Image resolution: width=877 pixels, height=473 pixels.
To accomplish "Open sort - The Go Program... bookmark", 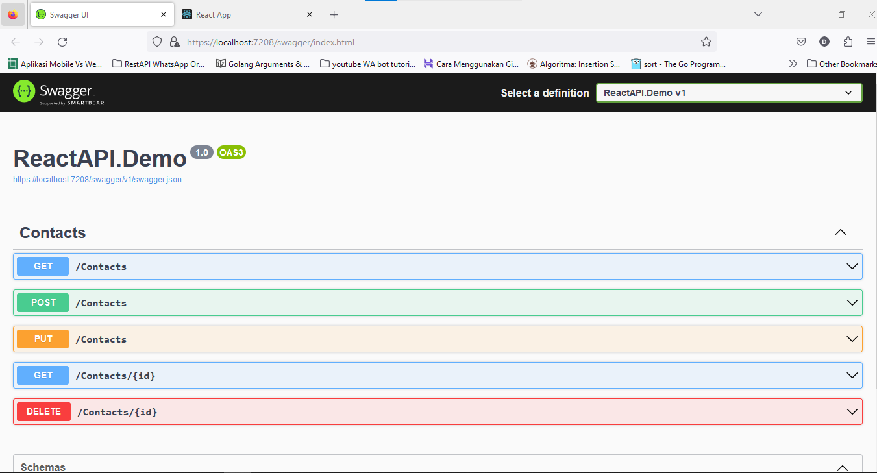I will click(678, 64).
